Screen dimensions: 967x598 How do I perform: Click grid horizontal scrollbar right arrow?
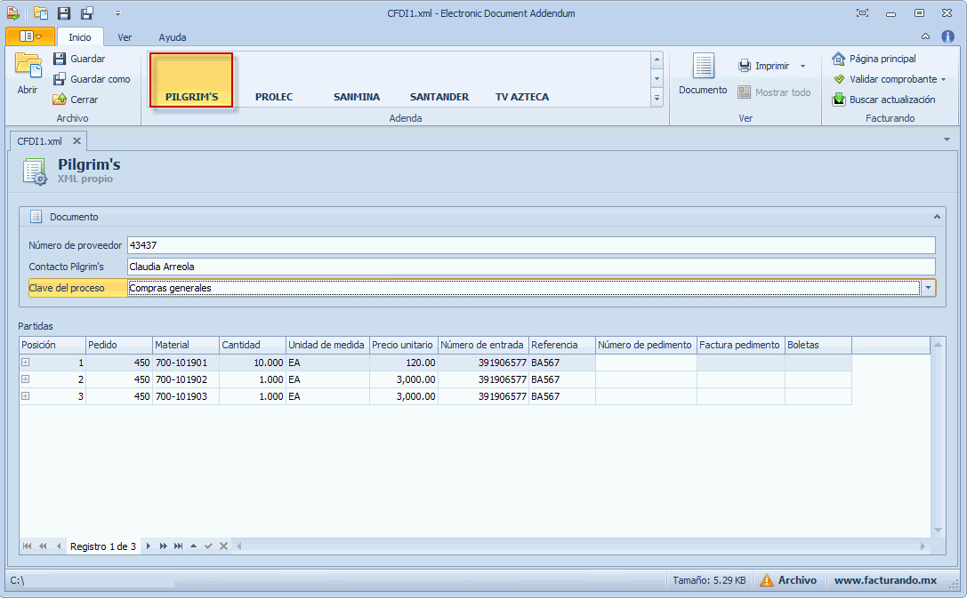(923, 546)
